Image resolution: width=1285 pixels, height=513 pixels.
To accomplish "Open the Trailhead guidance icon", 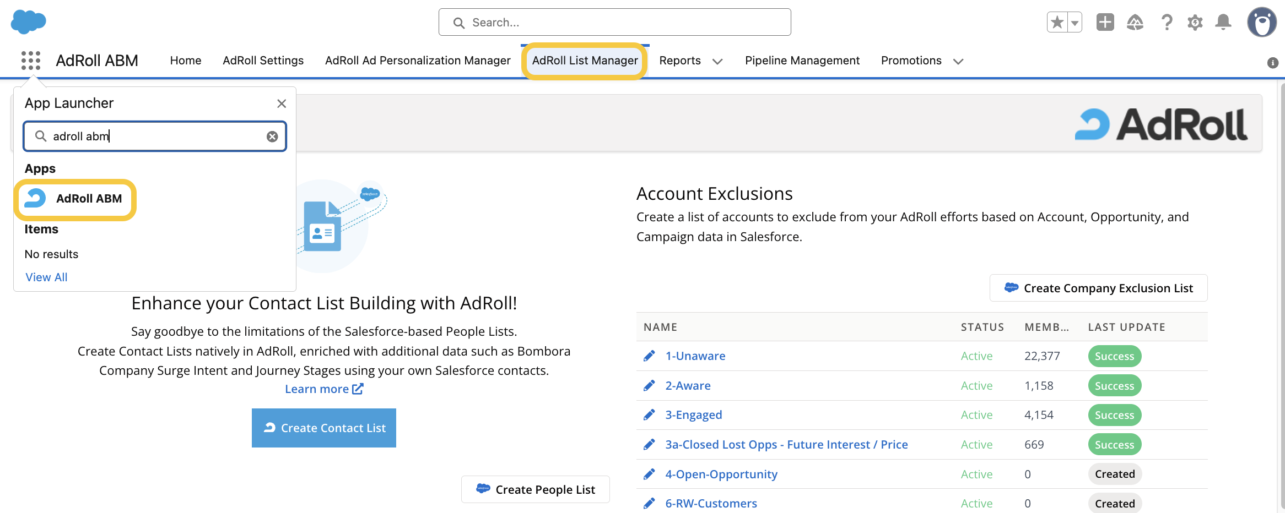I will (x=1135, y=22).
